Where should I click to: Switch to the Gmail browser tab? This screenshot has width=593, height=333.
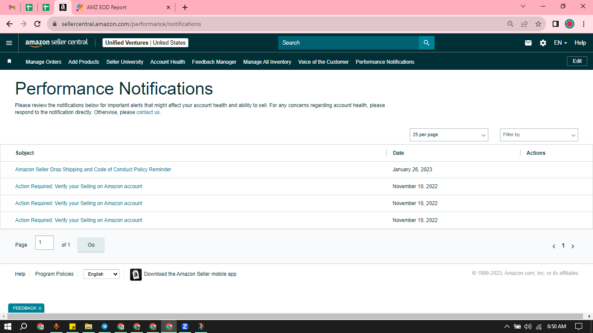pyautogui.click(x=12, y=7)
